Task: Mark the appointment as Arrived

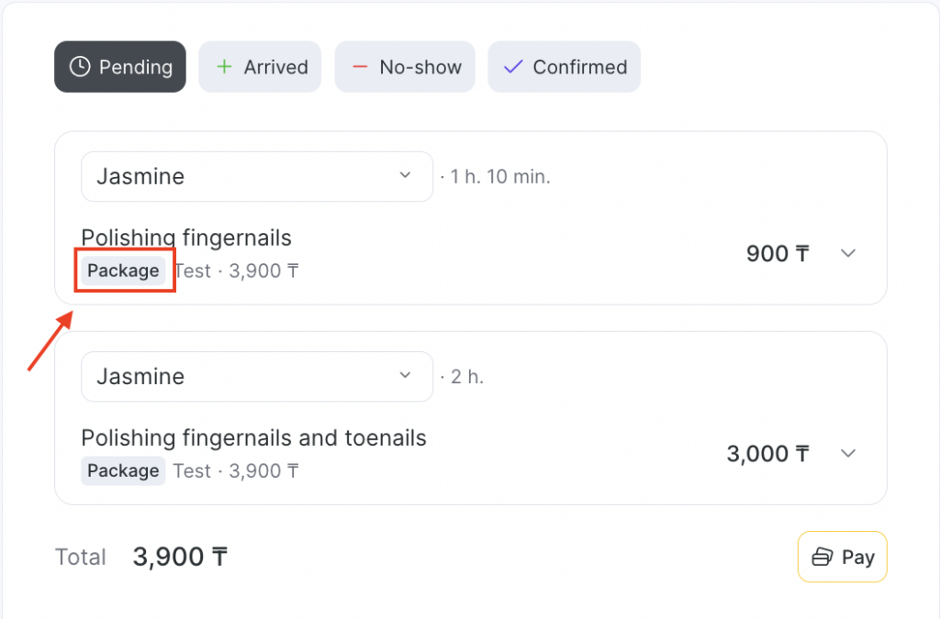Action: tap(260, 67)
